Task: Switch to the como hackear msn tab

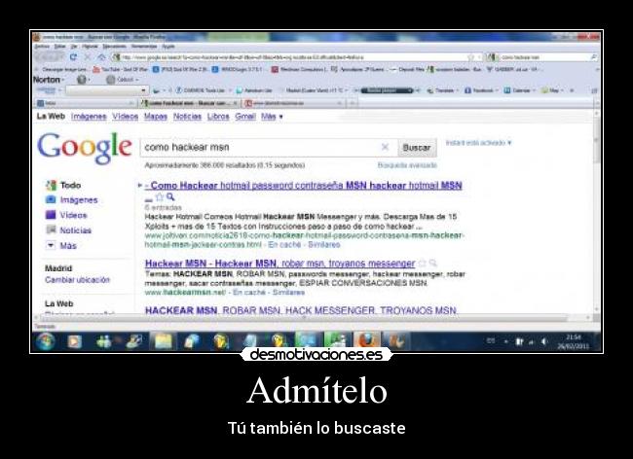Action: pyautogui.click(x=190, y=103)
